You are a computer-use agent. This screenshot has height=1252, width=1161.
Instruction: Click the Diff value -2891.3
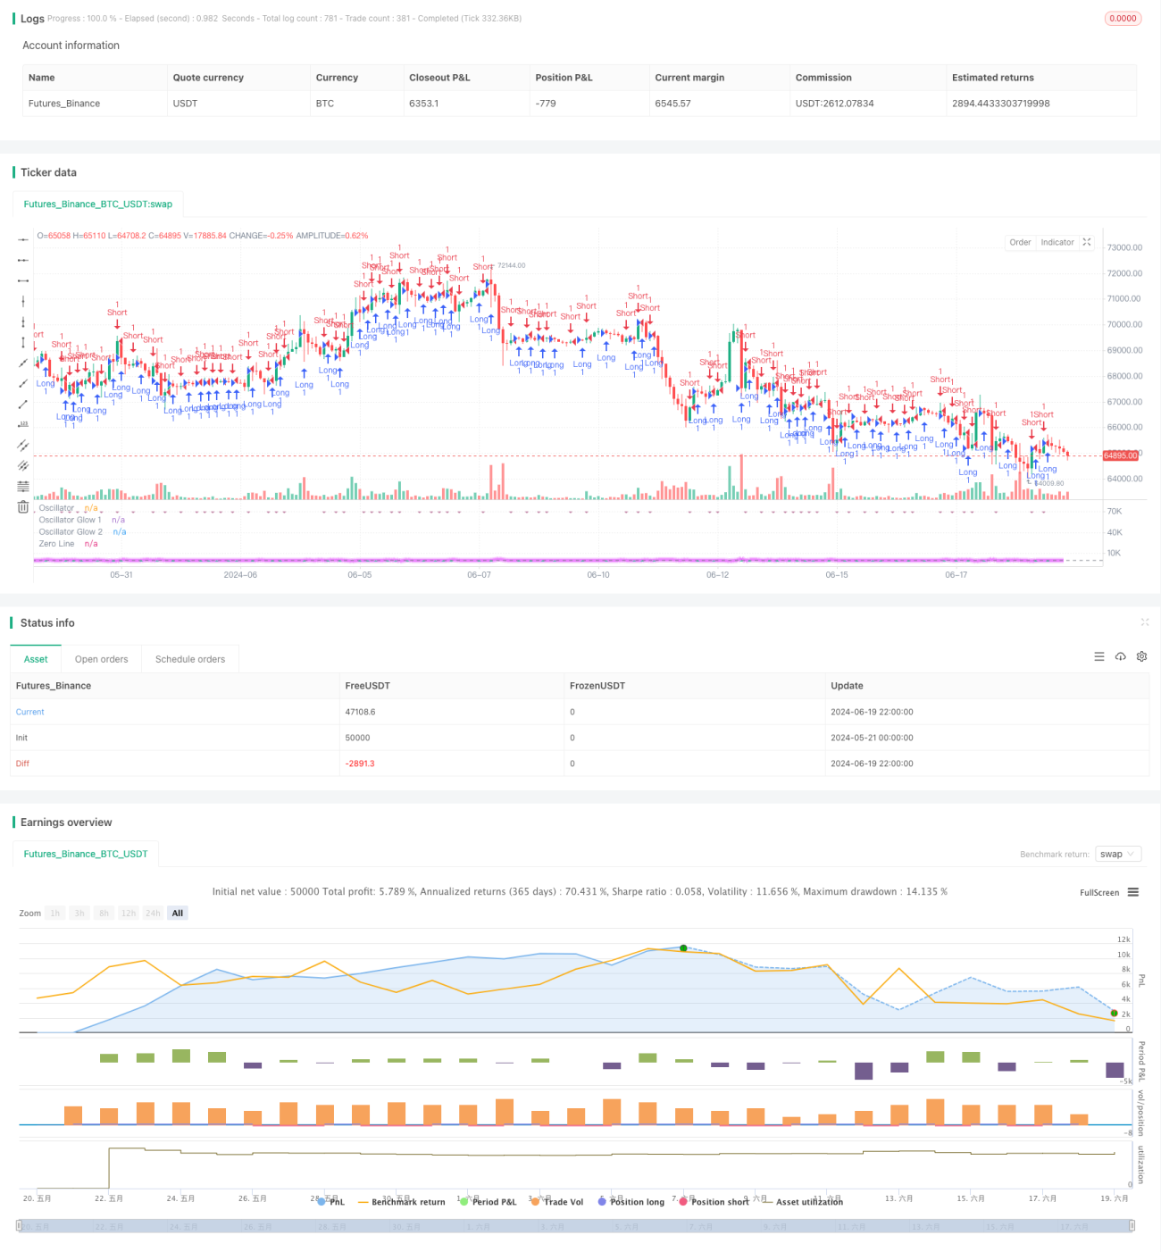[360, 764]
